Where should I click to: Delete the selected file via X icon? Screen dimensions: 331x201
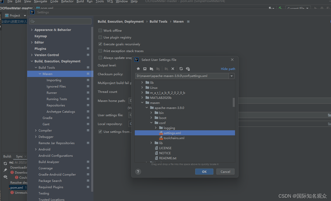pos(173,69)
